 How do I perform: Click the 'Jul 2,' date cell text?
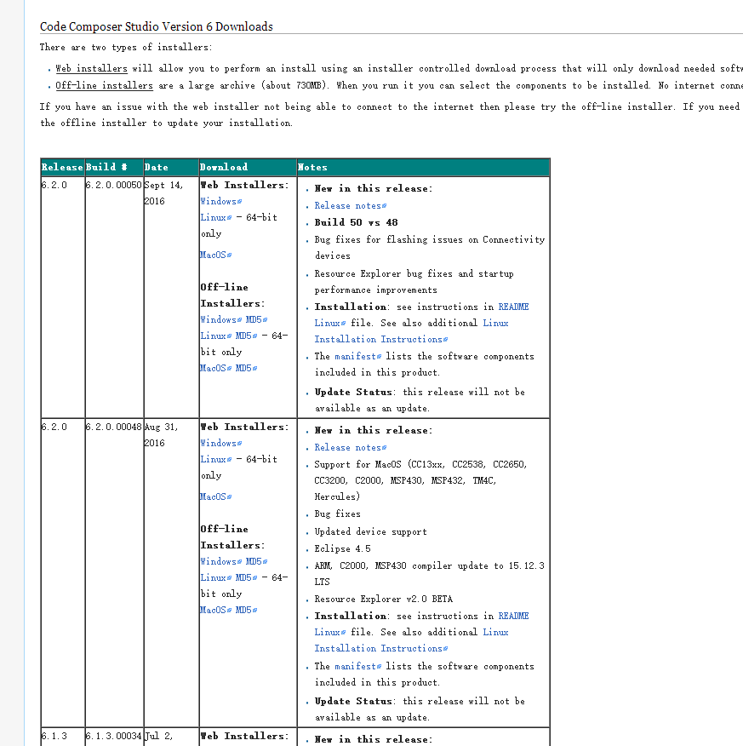[x=159, y=736]
